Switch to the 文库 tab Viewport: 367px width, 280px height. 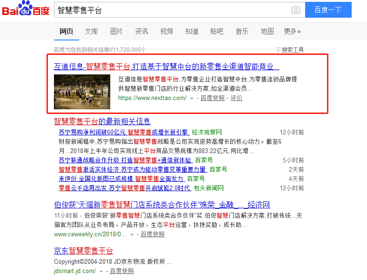[x=91, y=31]
